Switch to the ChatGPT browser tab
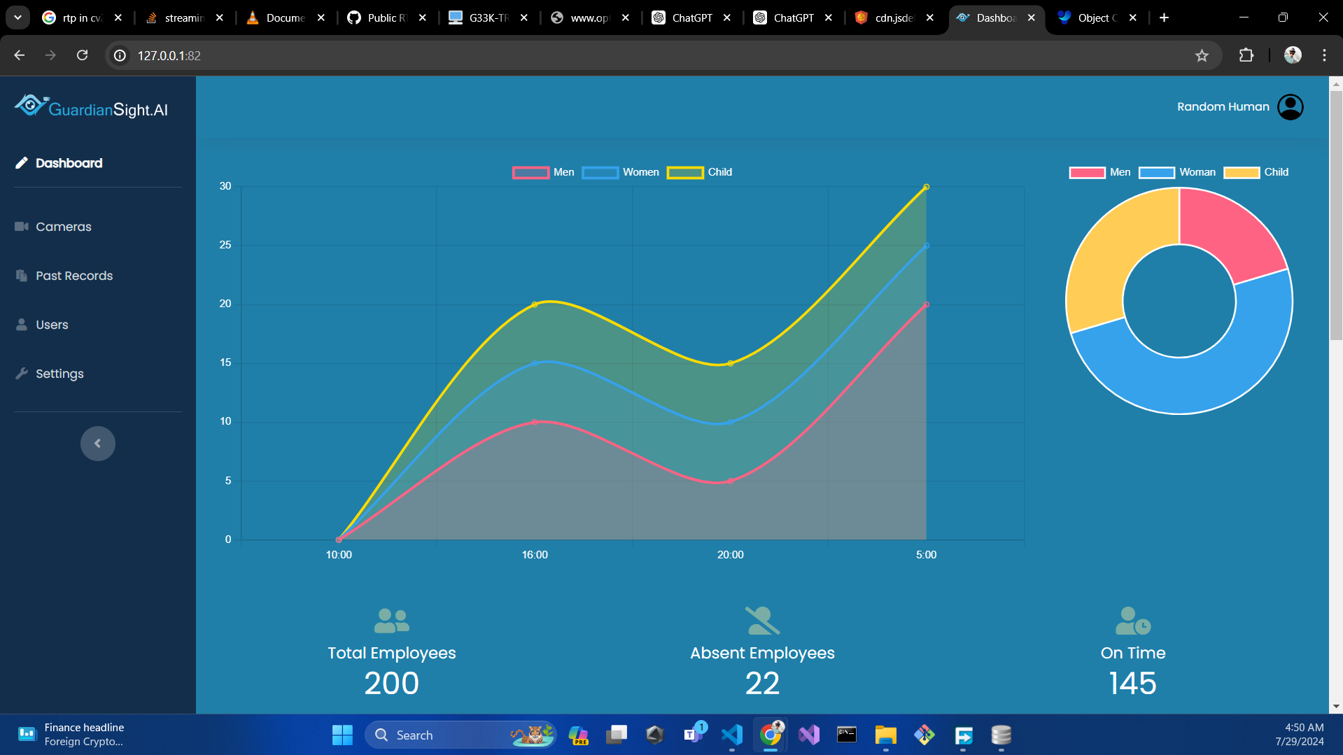The height and width of the screenshot is (755, 1343). tap(689, 17)
